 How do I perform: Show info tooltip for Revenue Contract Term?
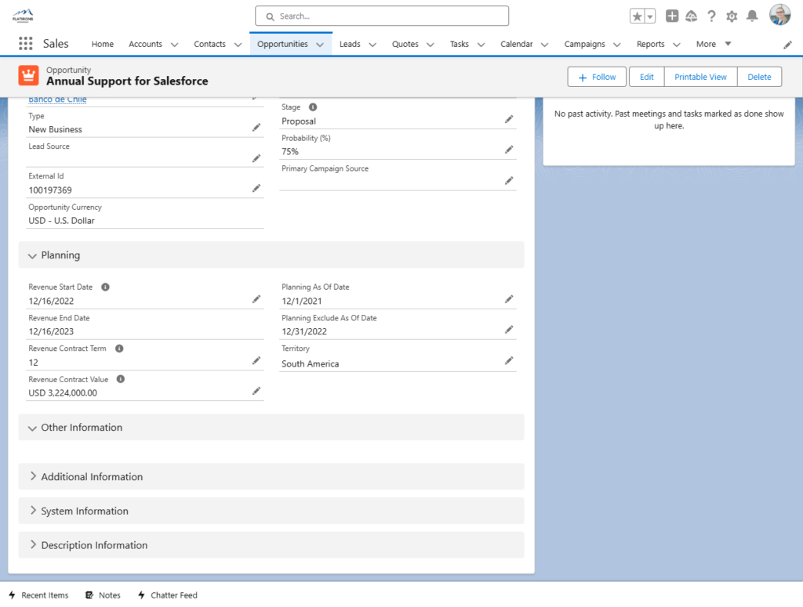coord(119,349)
